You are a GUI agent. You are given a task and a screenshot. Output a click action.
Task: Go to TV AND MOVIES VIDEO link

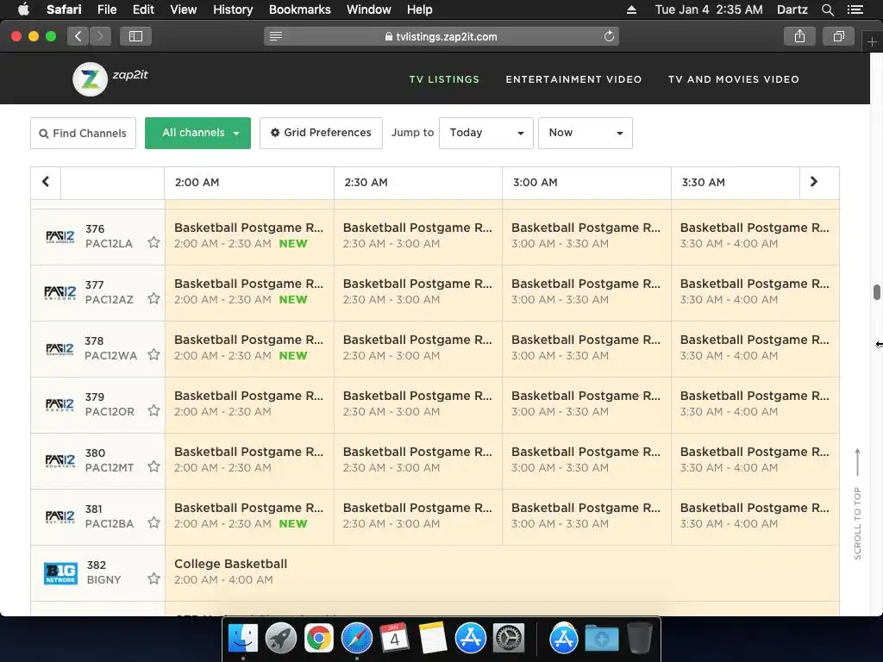pyautogui.click(x=733, y=79)
